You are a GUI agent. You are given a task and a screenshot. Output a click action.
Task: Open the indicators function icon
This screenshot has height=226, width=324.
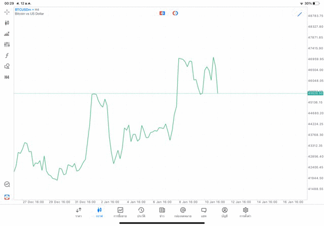[7, 56]
